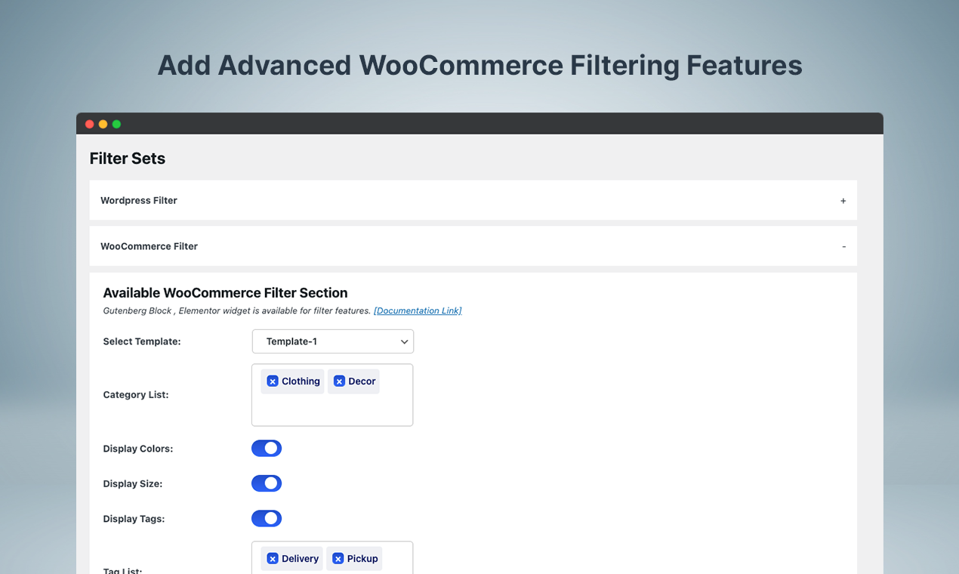Viewport: 959px width, 574px height.
Task: Click the Filter Sets heading
Action: click(x=128, y=159)
